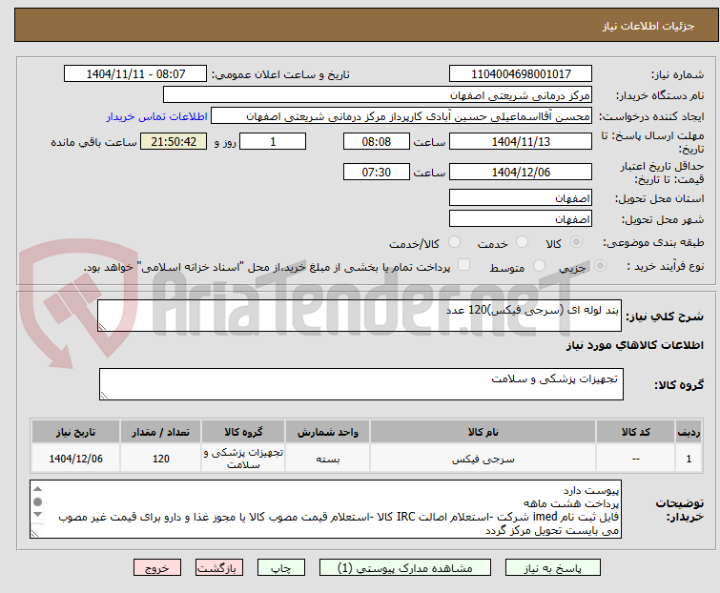Click the جزئیات اطلاعات نیاز header title

tap(648, 26)
